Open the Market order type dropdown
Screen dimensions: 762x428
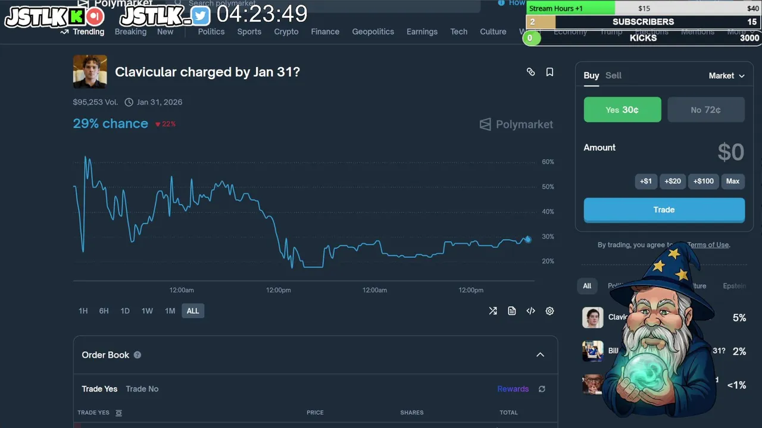[x=727, y=75]
